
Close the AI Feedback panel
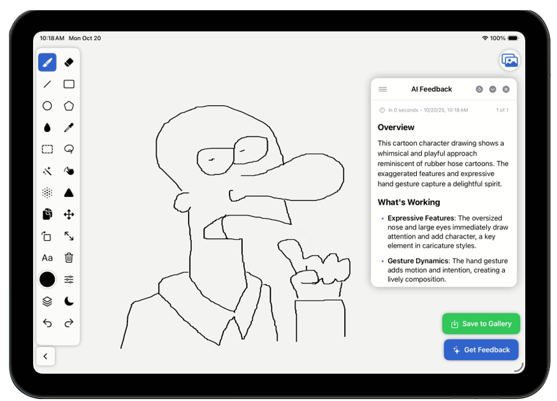coord(506,89)
